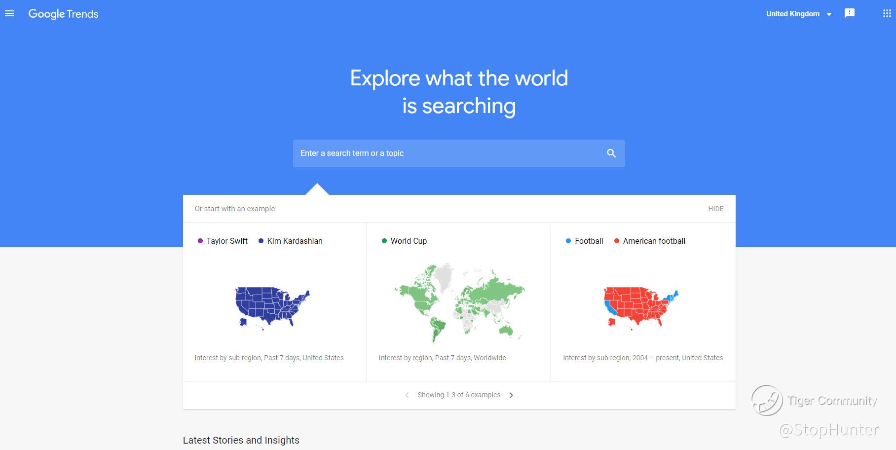Viewport: 896px width, 450px height.
Task: Open the Football vs American football map
Action: click(x=641, y=308)
